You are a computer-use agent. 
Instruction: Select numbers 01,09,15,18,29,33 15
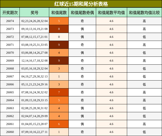(34, 100)
